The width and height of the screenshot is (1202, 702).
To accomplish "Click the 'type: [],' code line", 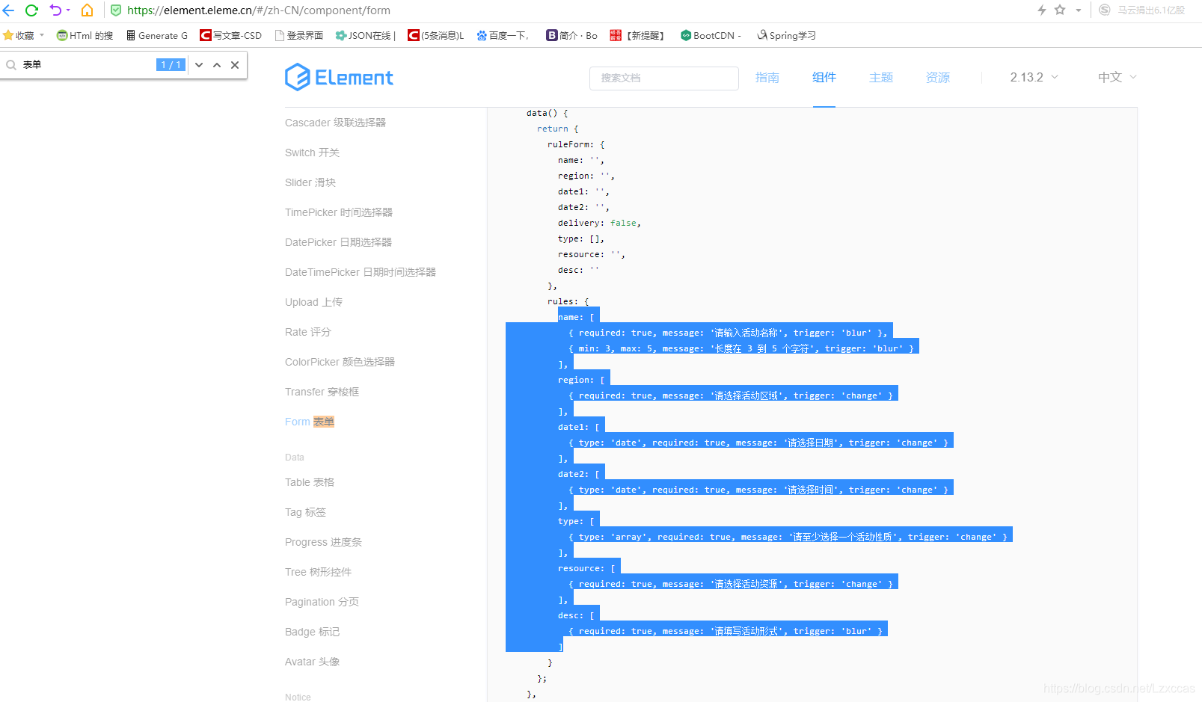I will 580,238.
